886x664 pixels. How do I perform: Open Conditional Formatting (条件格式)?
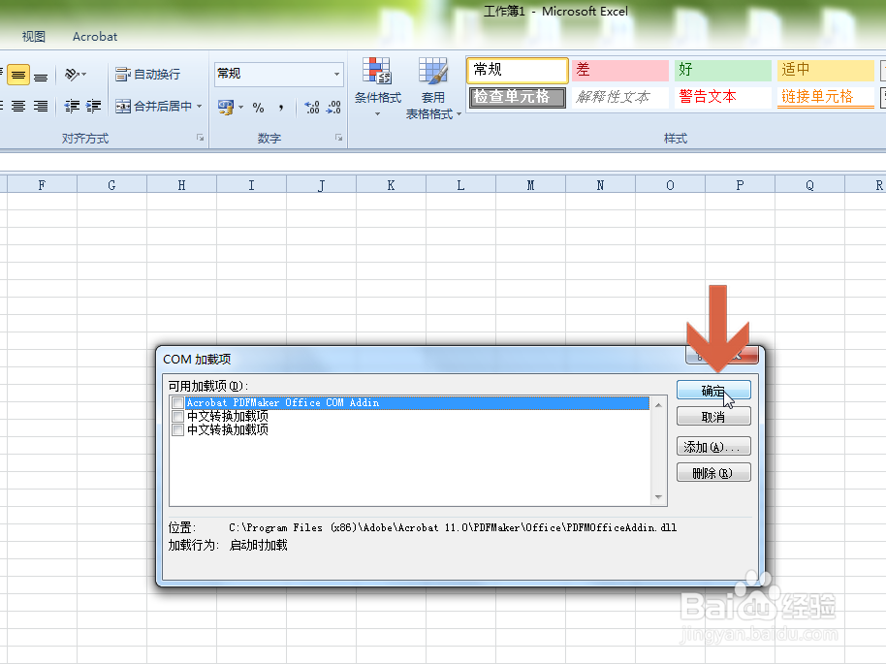377,88
